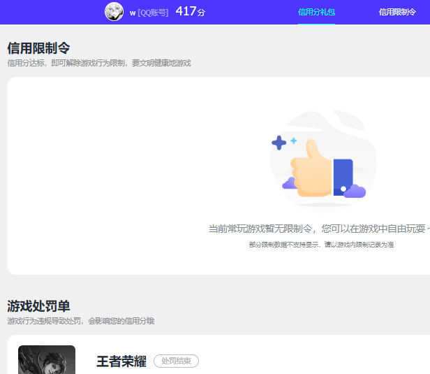Click the 信用限制令 section heading
Viewport: 430px width, 374px height.
pyautogui.click(x=38, y=48)
